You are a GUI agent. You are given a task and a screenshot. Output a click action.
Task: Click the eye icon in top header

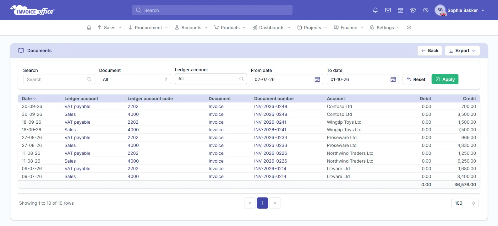426,10
